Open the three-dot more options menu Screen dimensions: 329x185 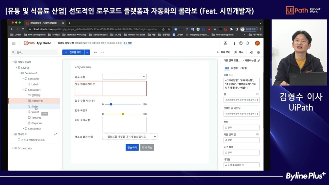click(234, 43)
